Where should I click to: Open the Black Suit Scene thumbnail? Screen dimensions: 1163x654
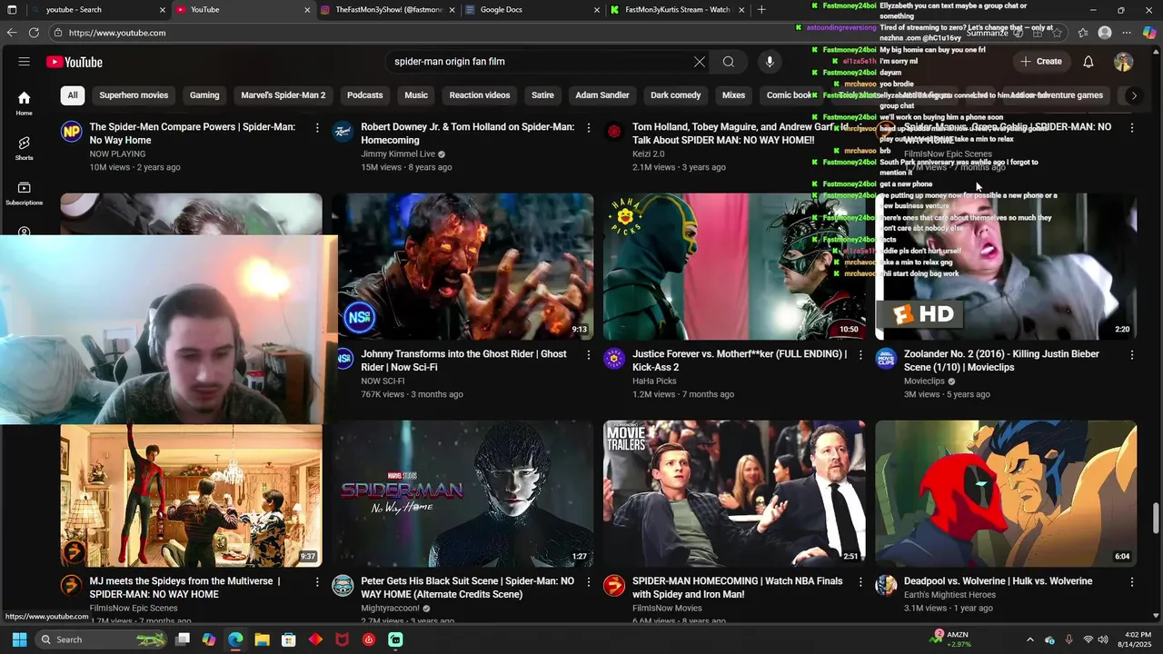click(x=462, y=493)
